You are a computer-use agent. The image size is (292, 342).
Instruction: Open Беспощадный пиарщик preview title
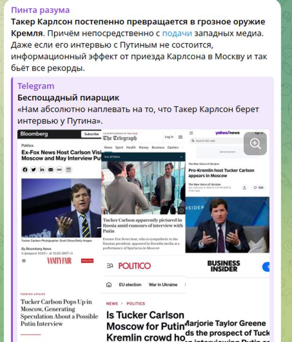(68, 98)
